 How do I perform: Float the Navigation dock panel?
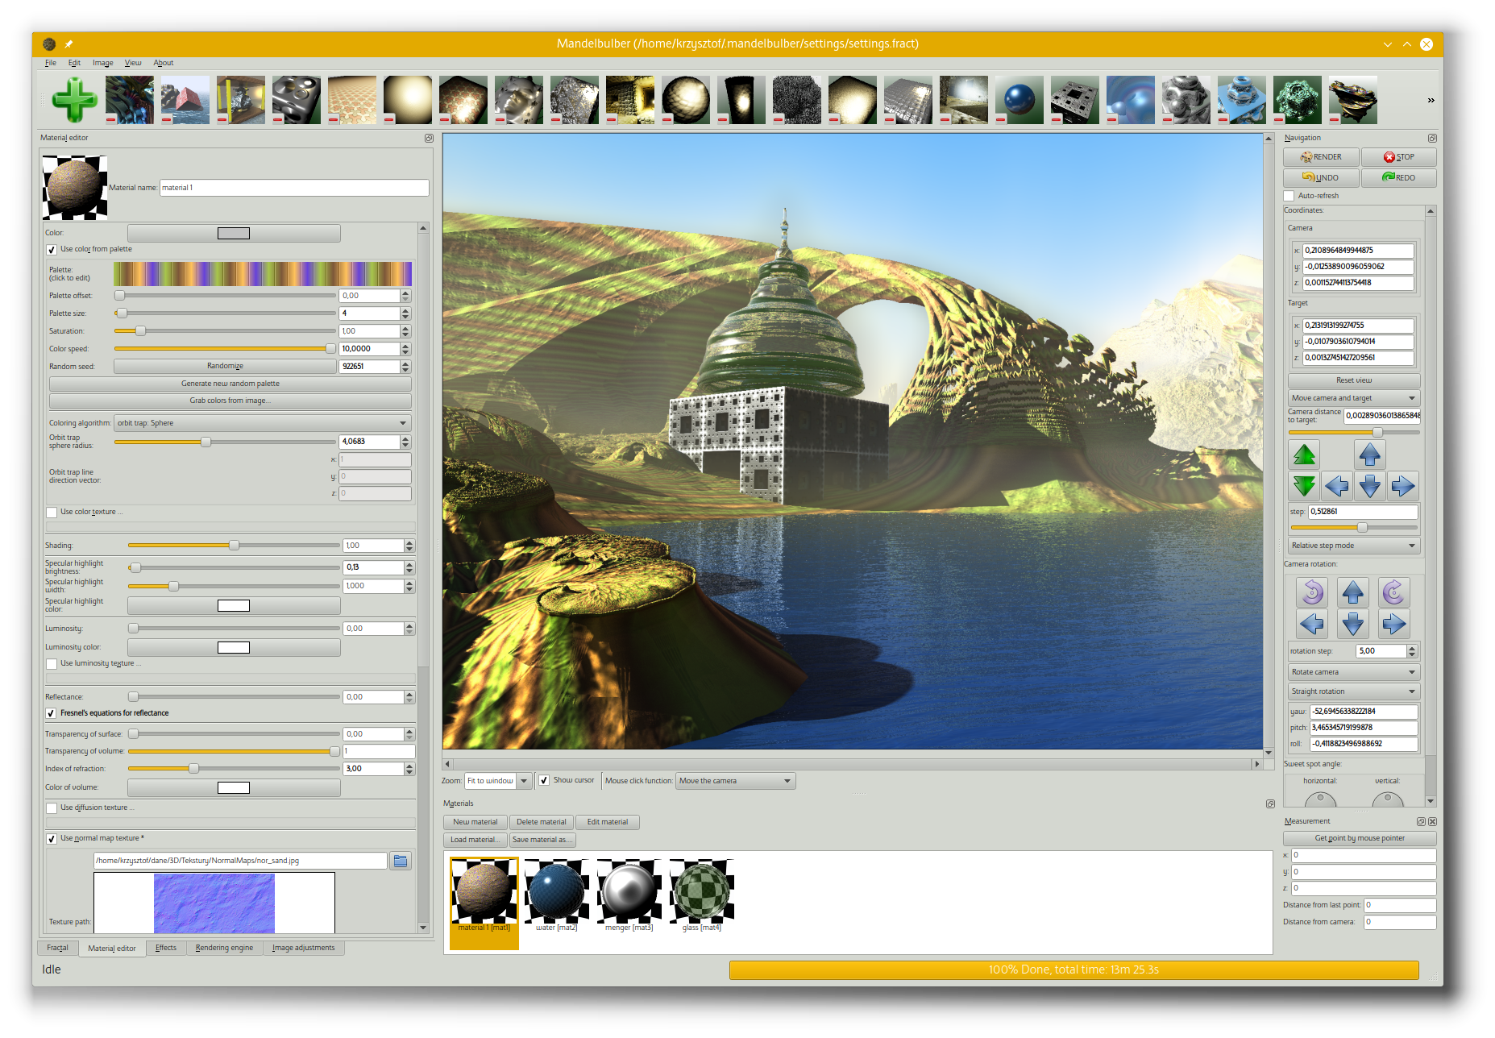pos(1431,139)
